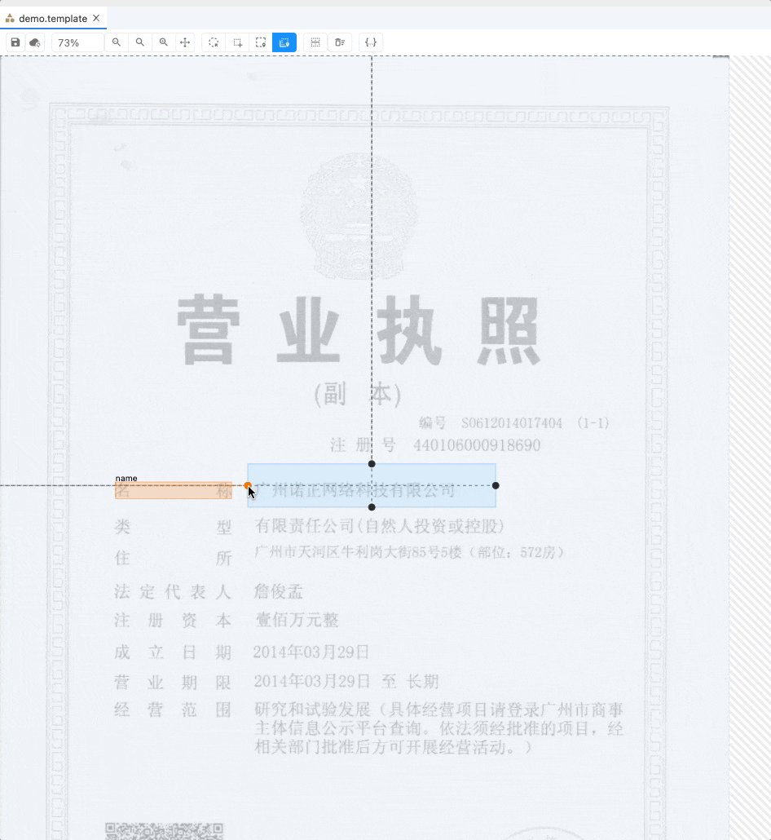
Task: Select the add rectangle region tool
Action: 237,42
